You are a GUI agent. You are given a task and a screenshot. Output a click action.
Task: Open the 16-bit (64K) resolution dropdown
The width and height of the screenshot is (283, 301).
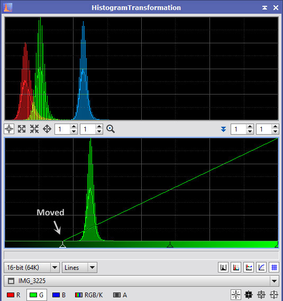(32, 267)
